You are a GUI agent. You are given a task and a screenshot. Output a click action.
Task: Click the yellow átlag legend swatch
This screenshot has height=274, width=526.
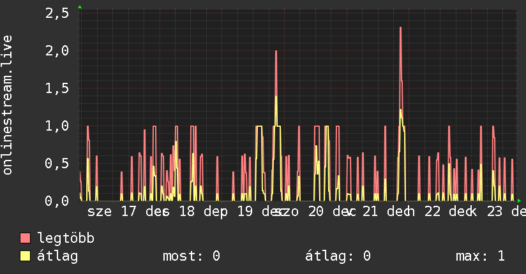[25, 256]
